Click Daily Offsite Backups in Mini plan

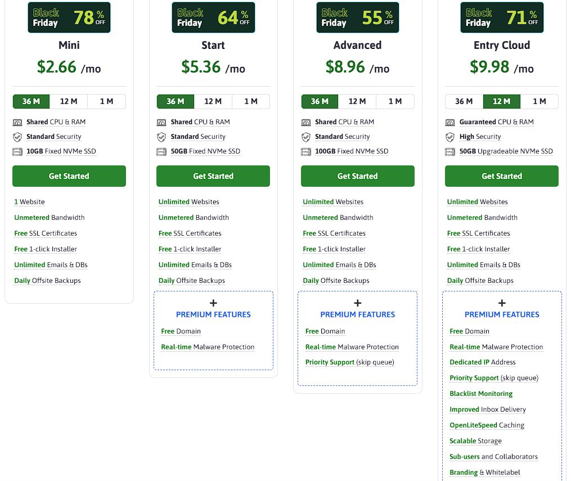point(47,281)
